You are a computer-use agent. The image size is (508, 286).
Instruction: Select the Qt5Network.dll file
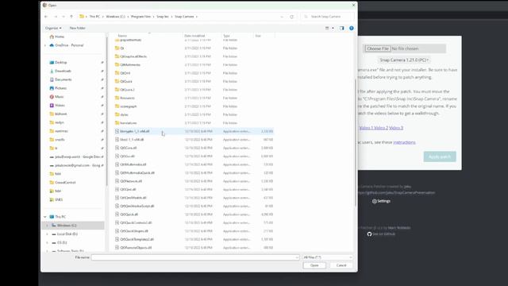coord(131,181)
